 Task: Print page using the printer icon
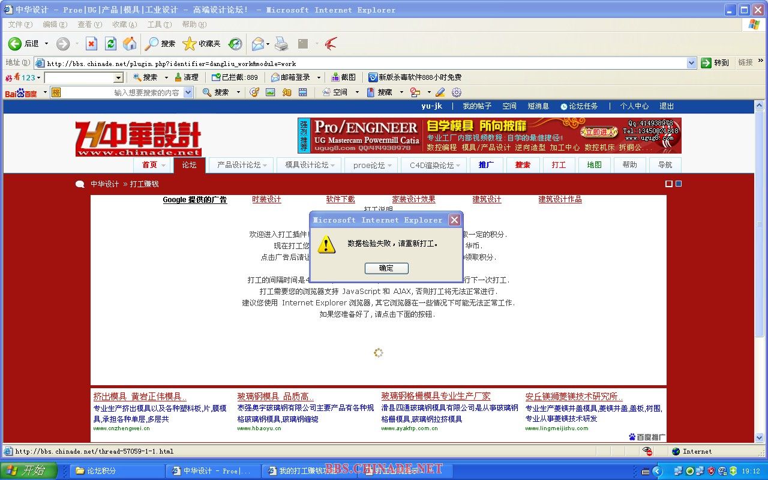coord(281,43)
